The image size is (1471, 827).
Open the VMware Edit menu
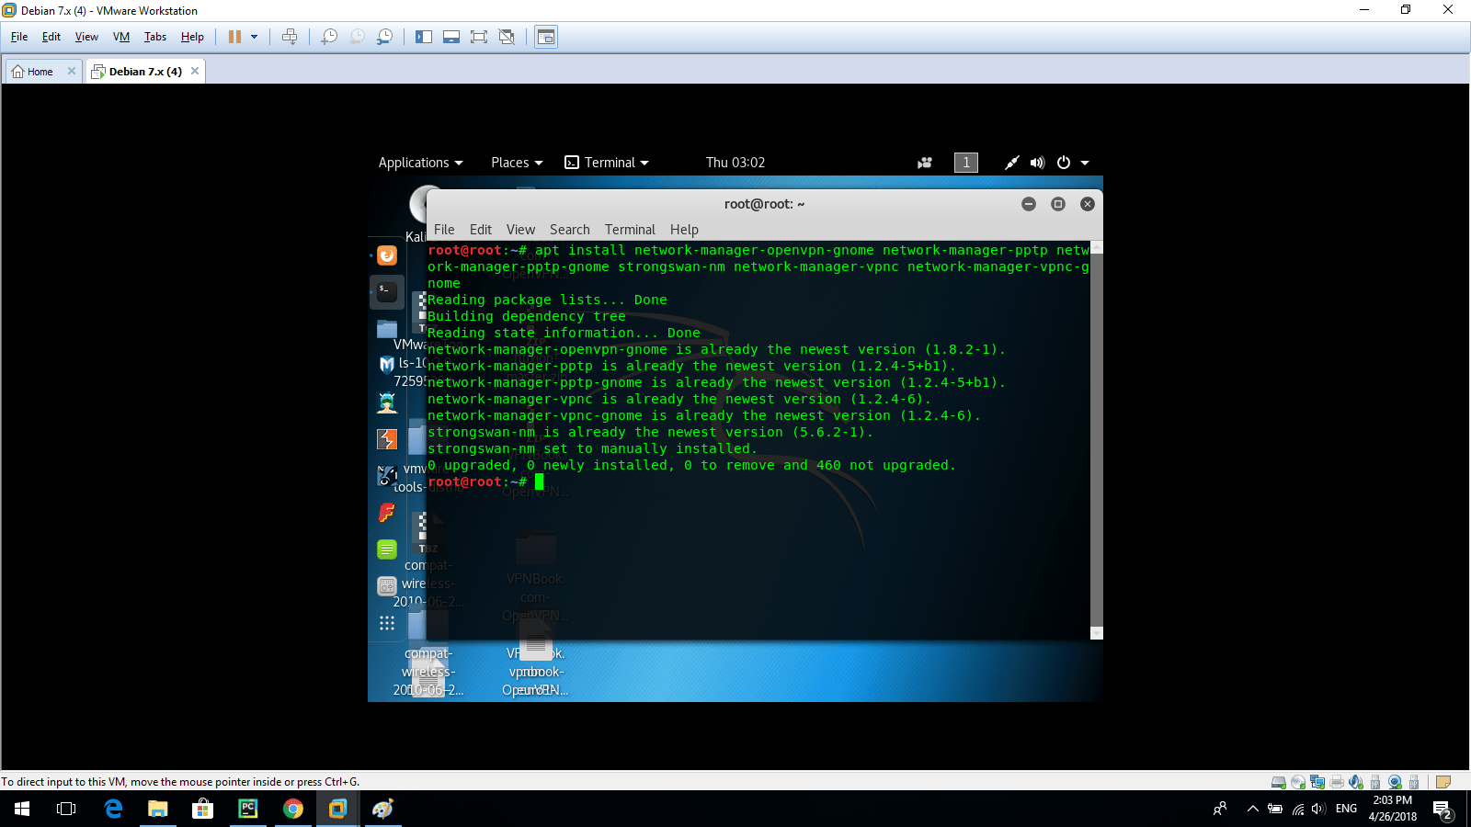pos(51,37)
